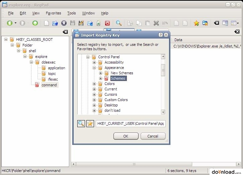Open the Window menu
The width and height of the screenshot is (243, 175).
pos(88,13)
